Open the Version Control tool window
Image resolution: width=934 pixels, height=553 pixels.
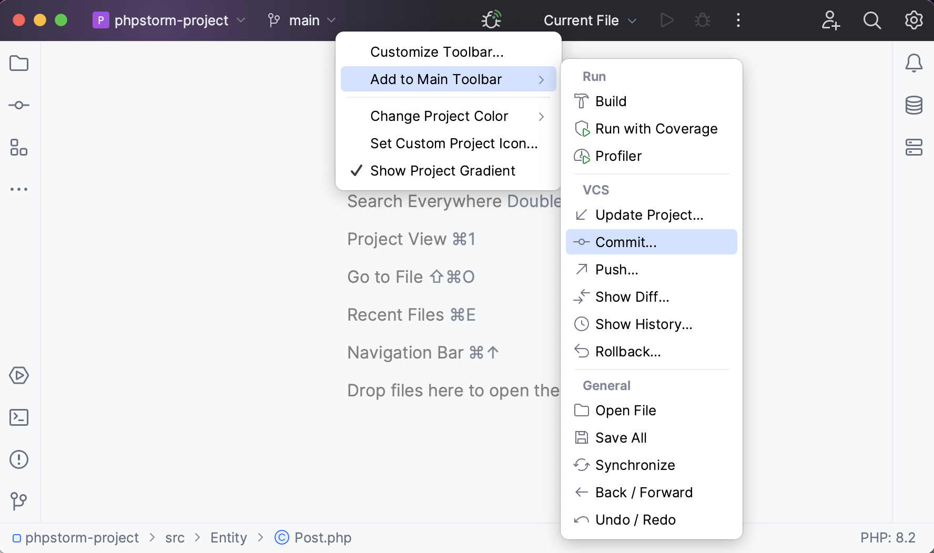19,501
